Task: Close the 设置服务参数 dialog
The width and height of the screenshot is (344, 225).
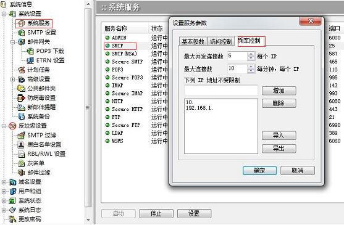Action: 310,21
